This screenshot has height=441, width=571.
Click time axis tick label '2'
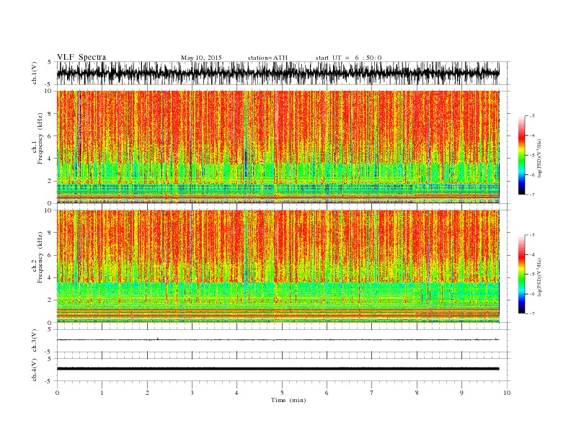pos(147,393)
